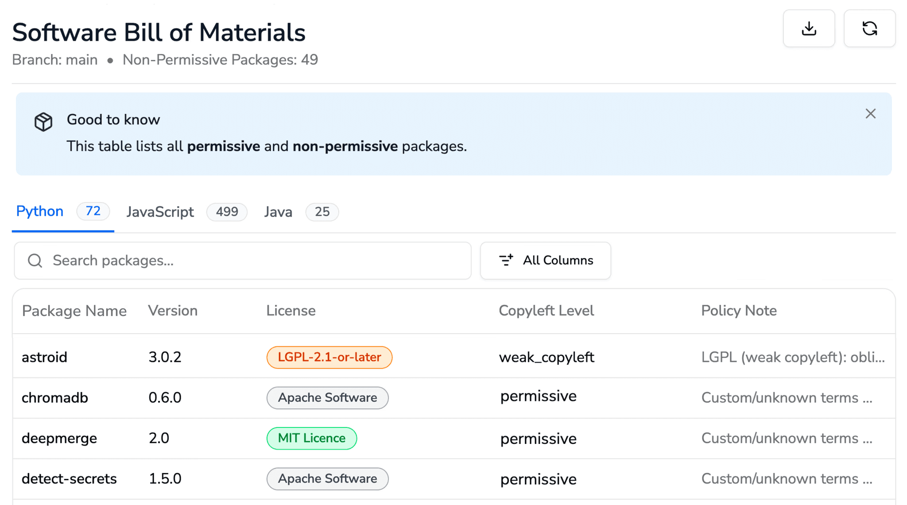The height and width of the screenshot is (505, 907).
Task: Click the Python count badge showing 72
Action: click(x=93, y=212)
